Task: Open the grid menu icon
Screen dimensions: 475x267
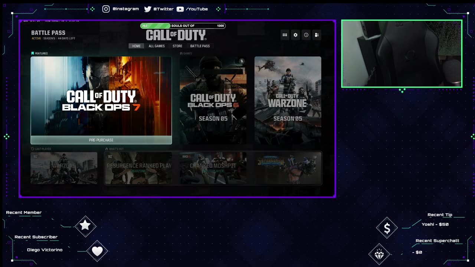Action: click(x=285, y=35)
